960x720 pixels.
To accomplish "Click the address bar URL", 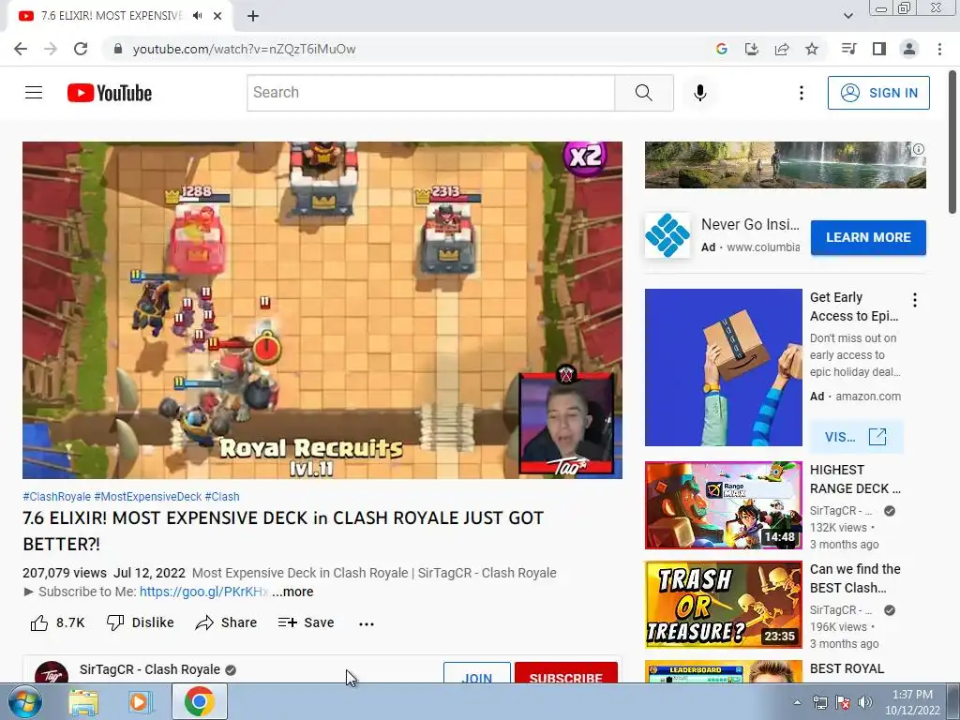I will (x=244, y=49).
